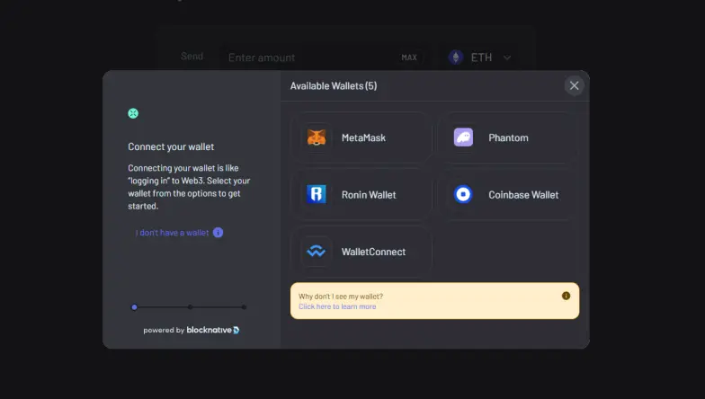The width and height of the screenshot is (705, 399).
Task: Click the Enter amount input field
Action: coord(308,58)
